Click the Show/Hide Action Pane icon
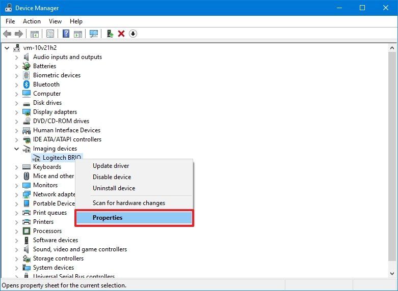This screenshot has height=291, width=398. [x=78, y=34]
